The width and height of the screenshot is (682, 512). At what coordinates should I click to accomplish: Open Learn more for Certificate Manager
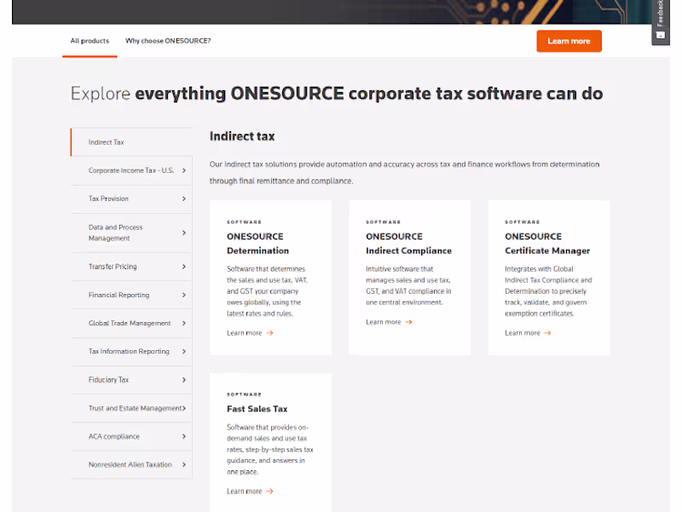point(528,333)
